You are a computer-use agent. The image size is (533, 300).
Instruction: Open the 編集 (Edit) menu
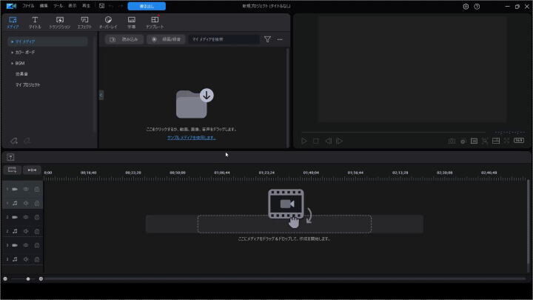44,6
